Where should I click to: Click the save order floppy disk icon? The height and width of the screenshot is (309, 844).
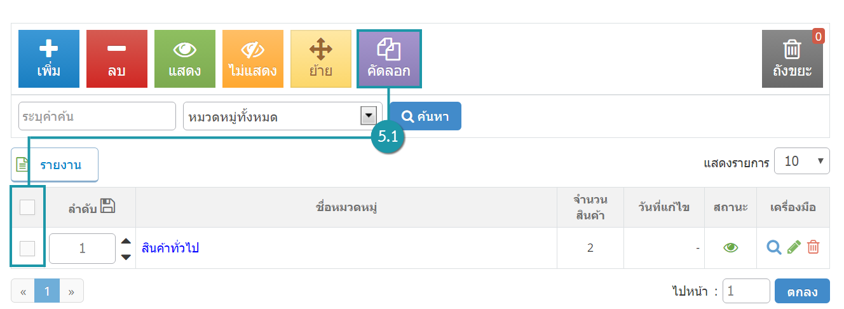[107, 206]
